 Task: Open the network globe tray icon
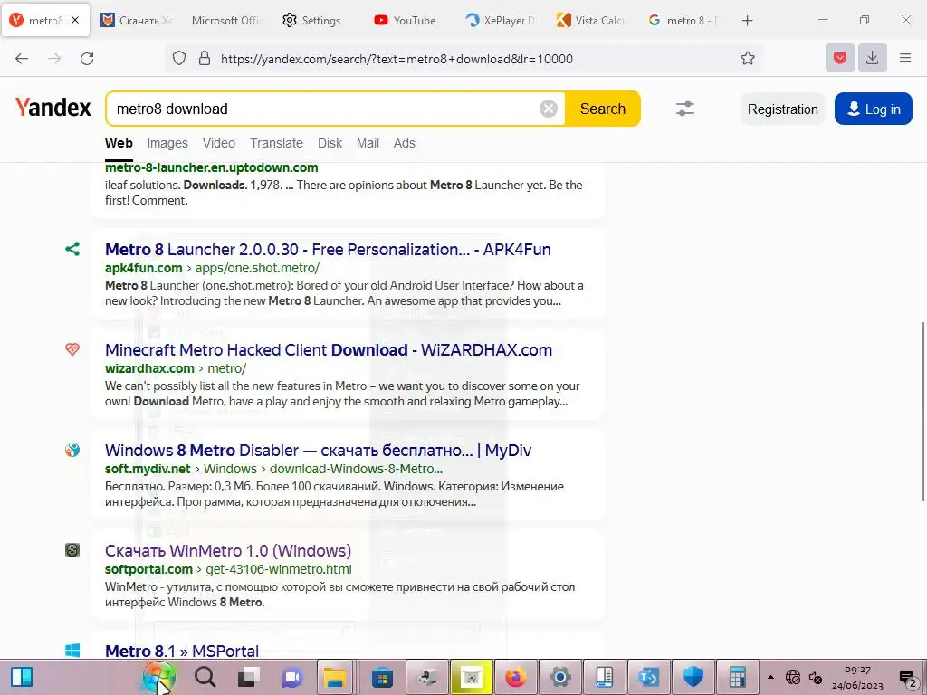(x=793, y=677)
